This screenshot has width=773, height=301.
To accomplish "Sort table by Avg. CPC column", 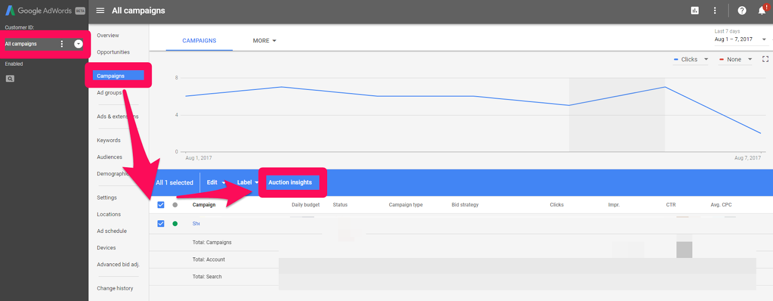I will tap(721, 205).
